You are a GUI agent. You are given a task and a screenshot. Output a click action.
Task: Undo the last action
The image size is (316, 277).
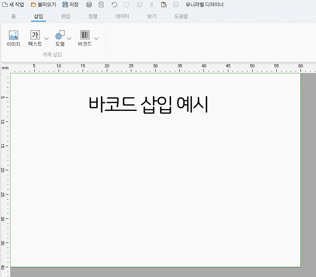(x=114, y=5)
